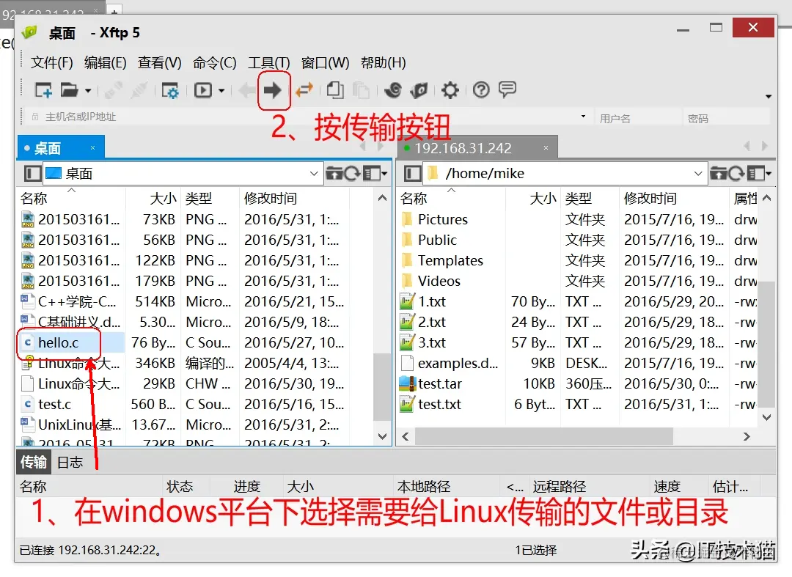
Task: Click the play-style toolbar icon
Action: click(203, 90)
